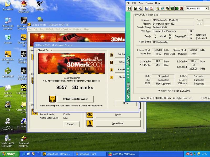Viewport: 210px width, 157px height.
Task: Click the red refresh icon in WCPUID toolbar
Action: 152,9
